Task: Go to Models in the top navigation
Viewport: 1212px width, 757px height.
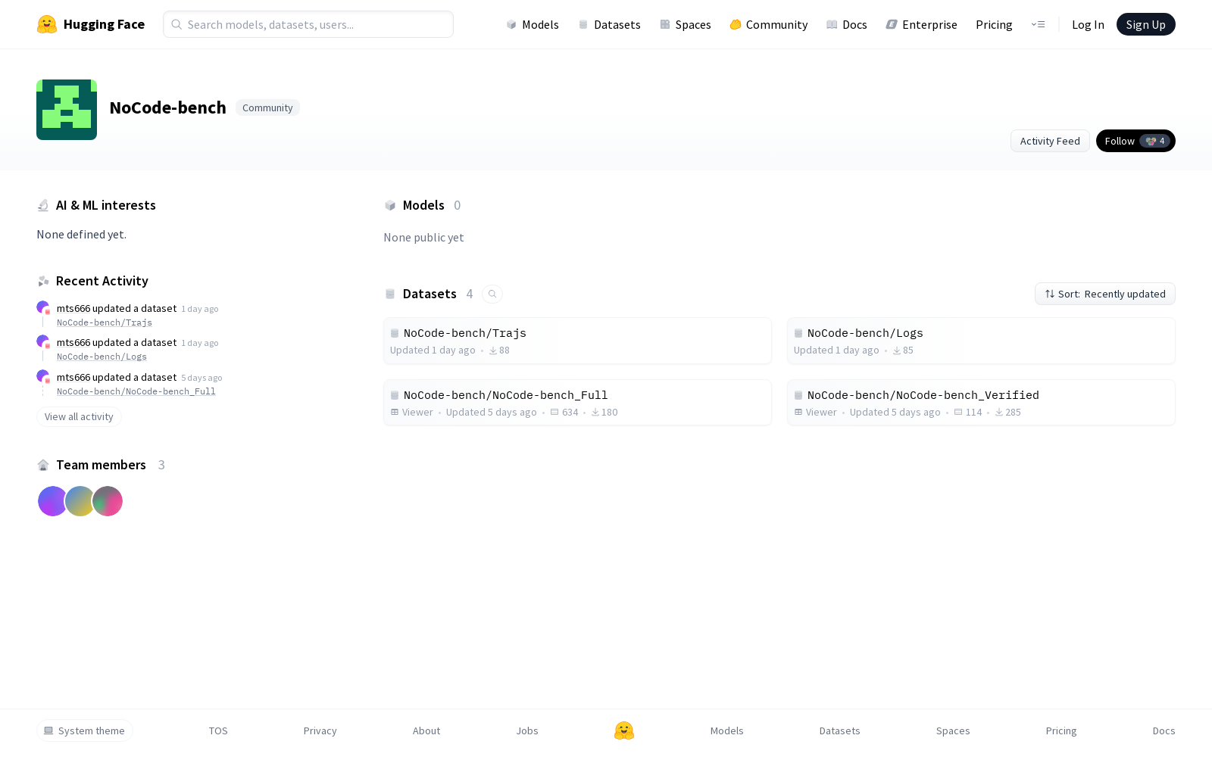Action: (x=533, y=24)
